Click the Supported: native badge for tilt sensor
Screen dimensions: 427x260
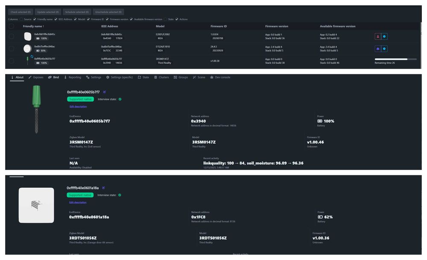coord(80,195)
